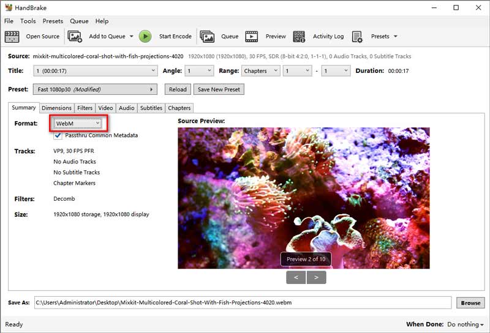This screenshot has height=333, width=490.
Task: Switch to the Summary tab
Action: click(24, 108)
